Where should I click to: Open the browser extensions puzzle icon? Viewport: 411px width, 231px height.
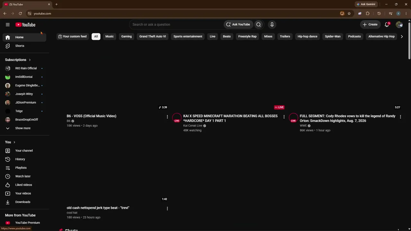368,13
